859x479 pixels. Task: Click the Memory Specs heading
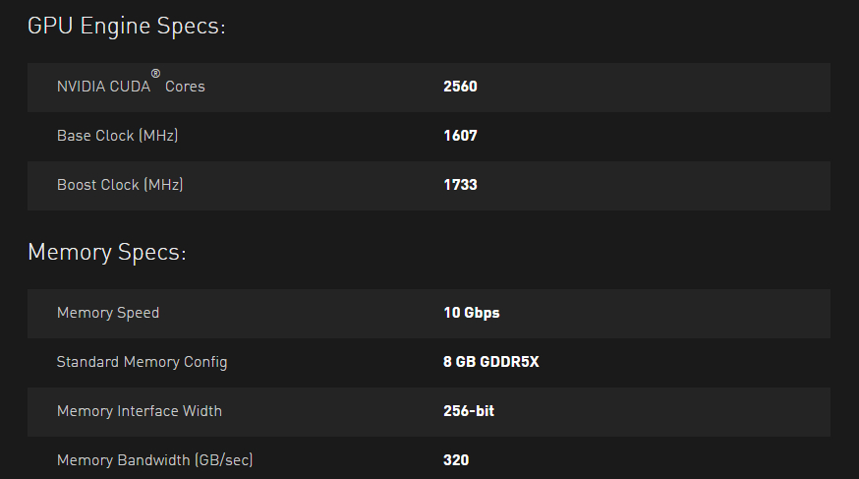(107, 253)
